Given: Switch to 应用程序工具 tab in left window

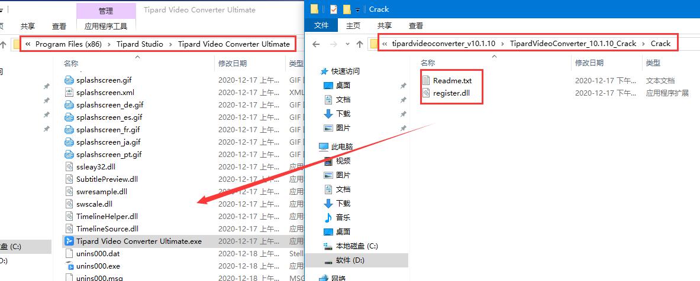Looking at the screenshot, I should [x=106, y=27].
